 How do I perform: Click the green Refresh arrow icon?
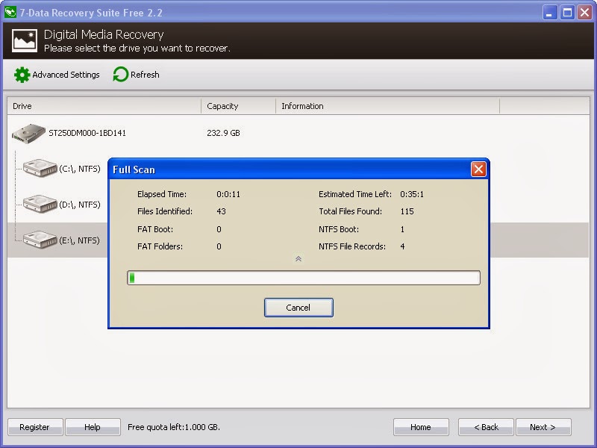click(121, 74)
